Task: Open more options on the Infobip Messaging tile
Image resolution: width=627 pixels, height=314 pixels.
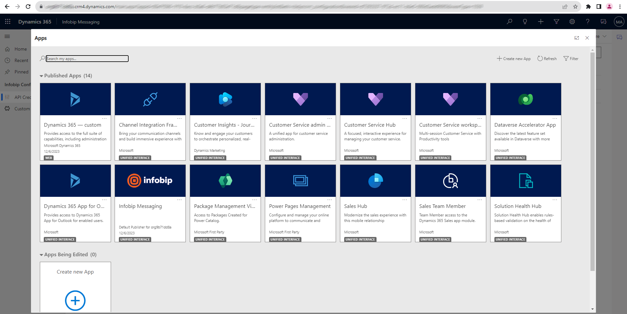Action: (180, 200)
